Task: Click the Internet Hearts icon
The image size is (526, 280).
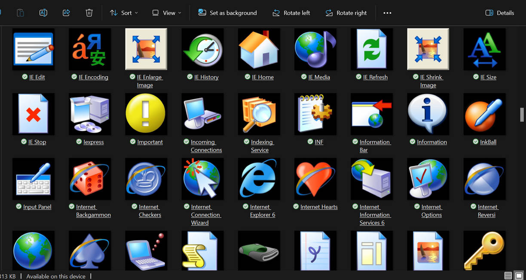Action: point(315,179)
